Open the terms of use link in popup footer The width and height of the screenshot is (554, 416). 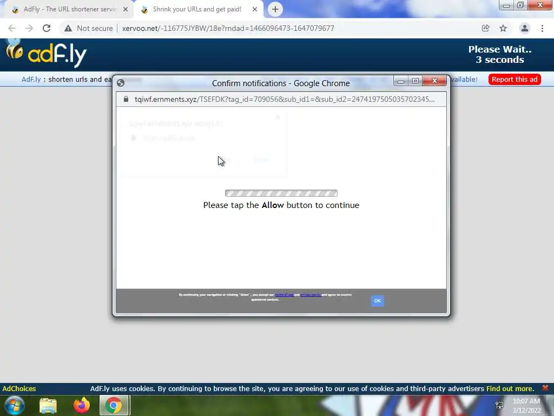click(x=284, y=295)
